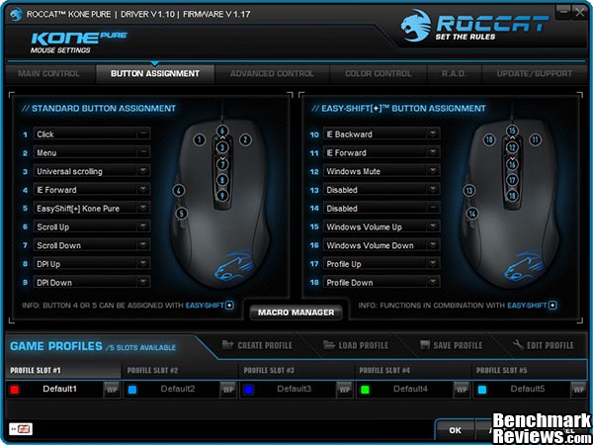
Task: Click Save Profile
Action: point(452,345)
